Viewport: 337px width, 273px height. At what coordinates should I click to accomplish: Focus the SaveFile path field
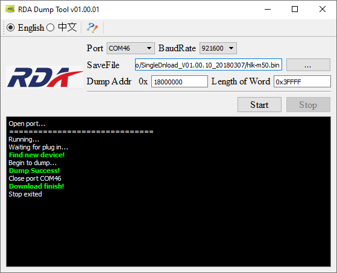pos(209,64)
